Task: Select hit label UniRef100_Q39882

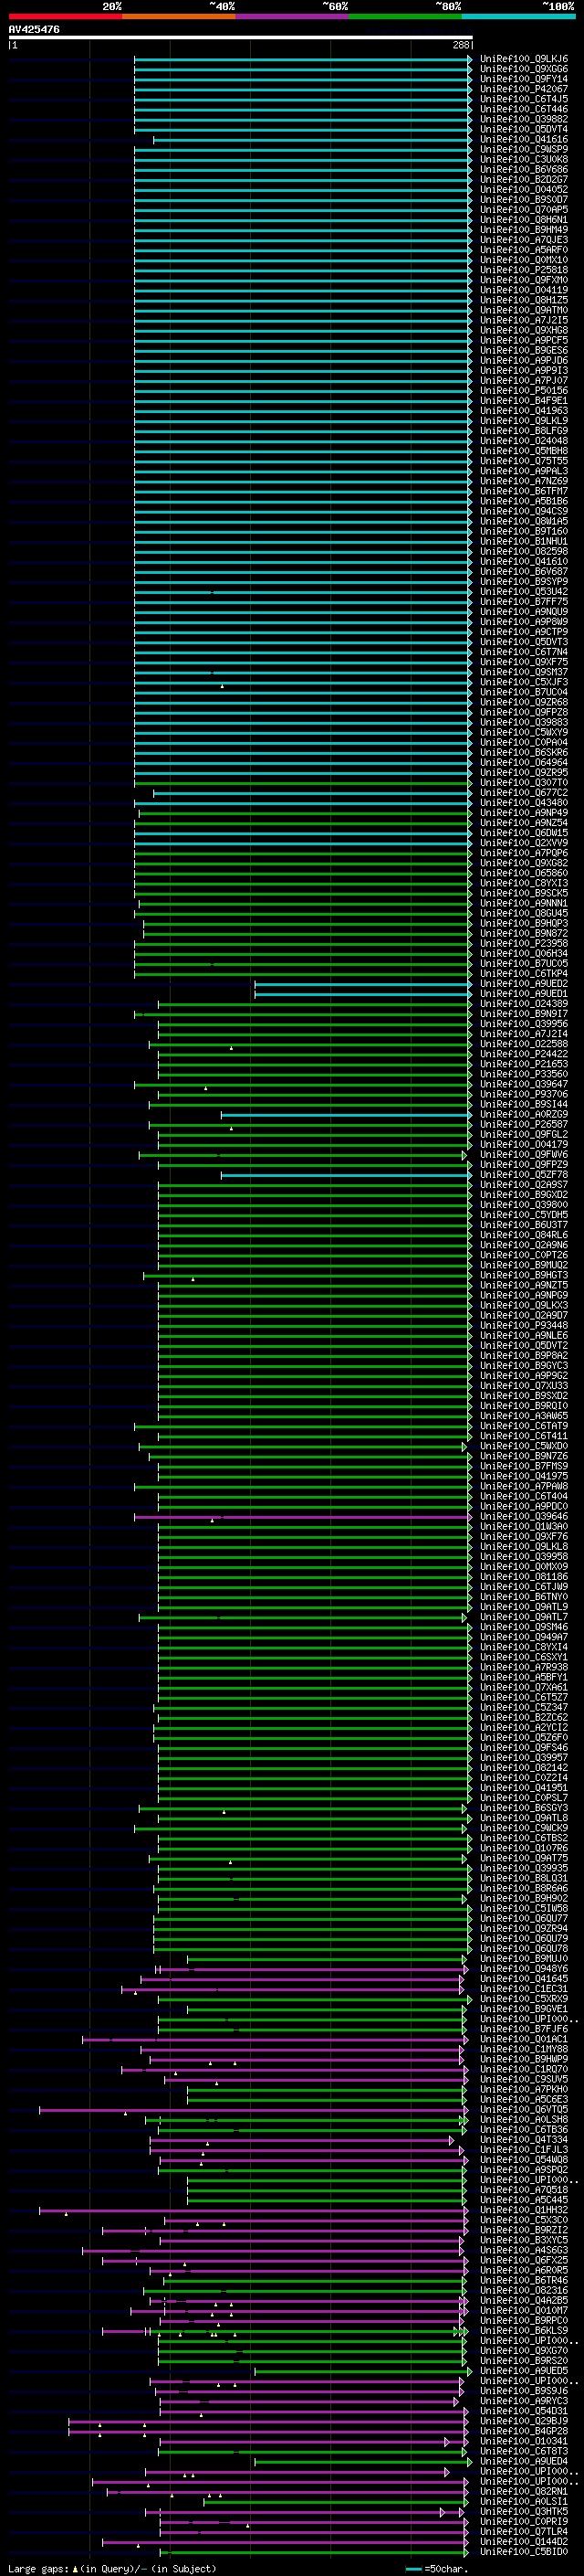Action: click(x=524, y=119)
